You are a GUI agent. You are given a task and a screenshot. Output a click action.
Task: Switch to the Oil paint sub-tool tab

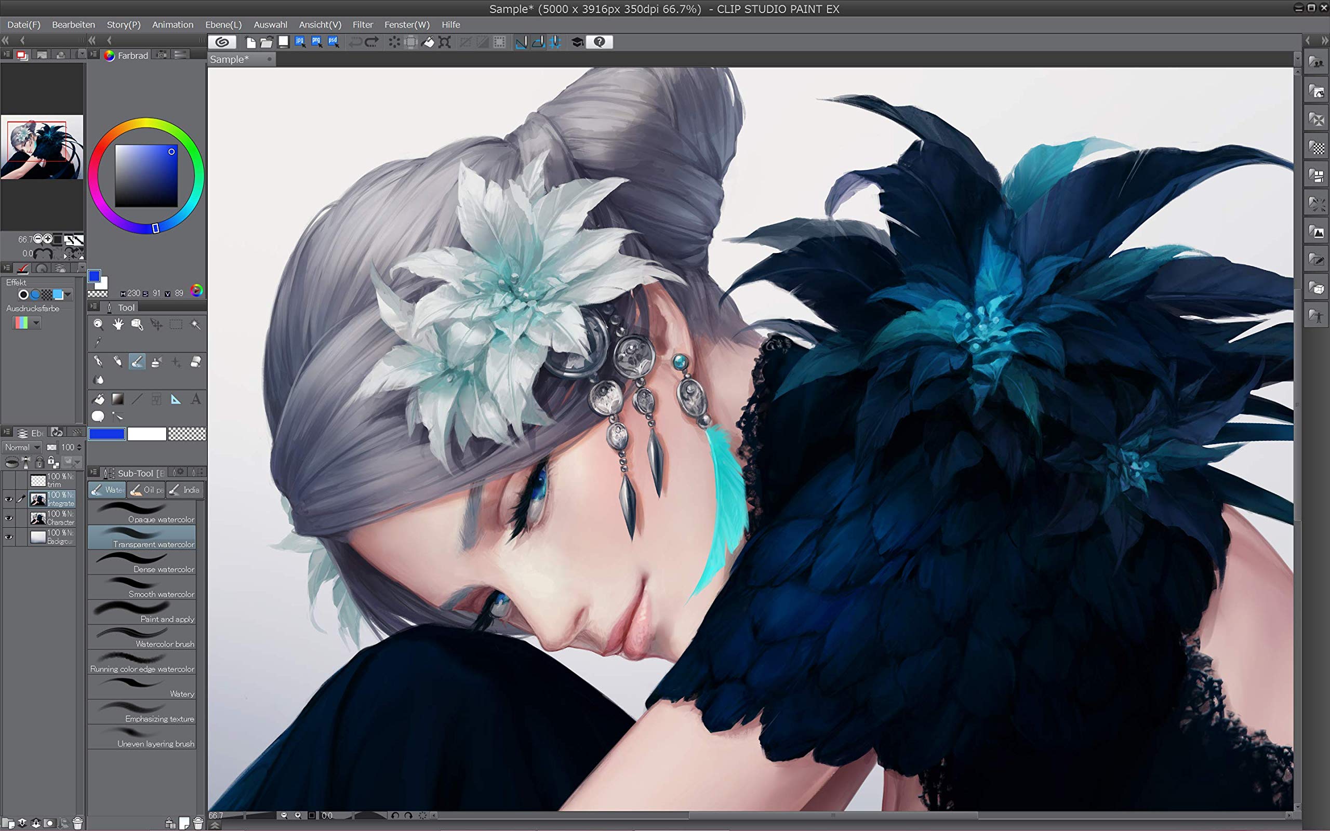click(146, 490)
